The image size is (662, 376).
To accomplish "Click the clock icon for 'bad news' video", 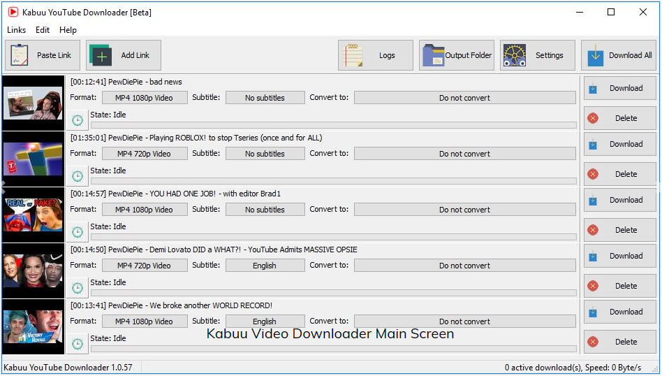I will (x=78, y=120).
